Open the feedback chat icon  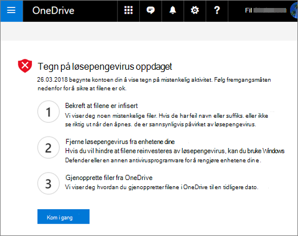click(x=151, y=10)
